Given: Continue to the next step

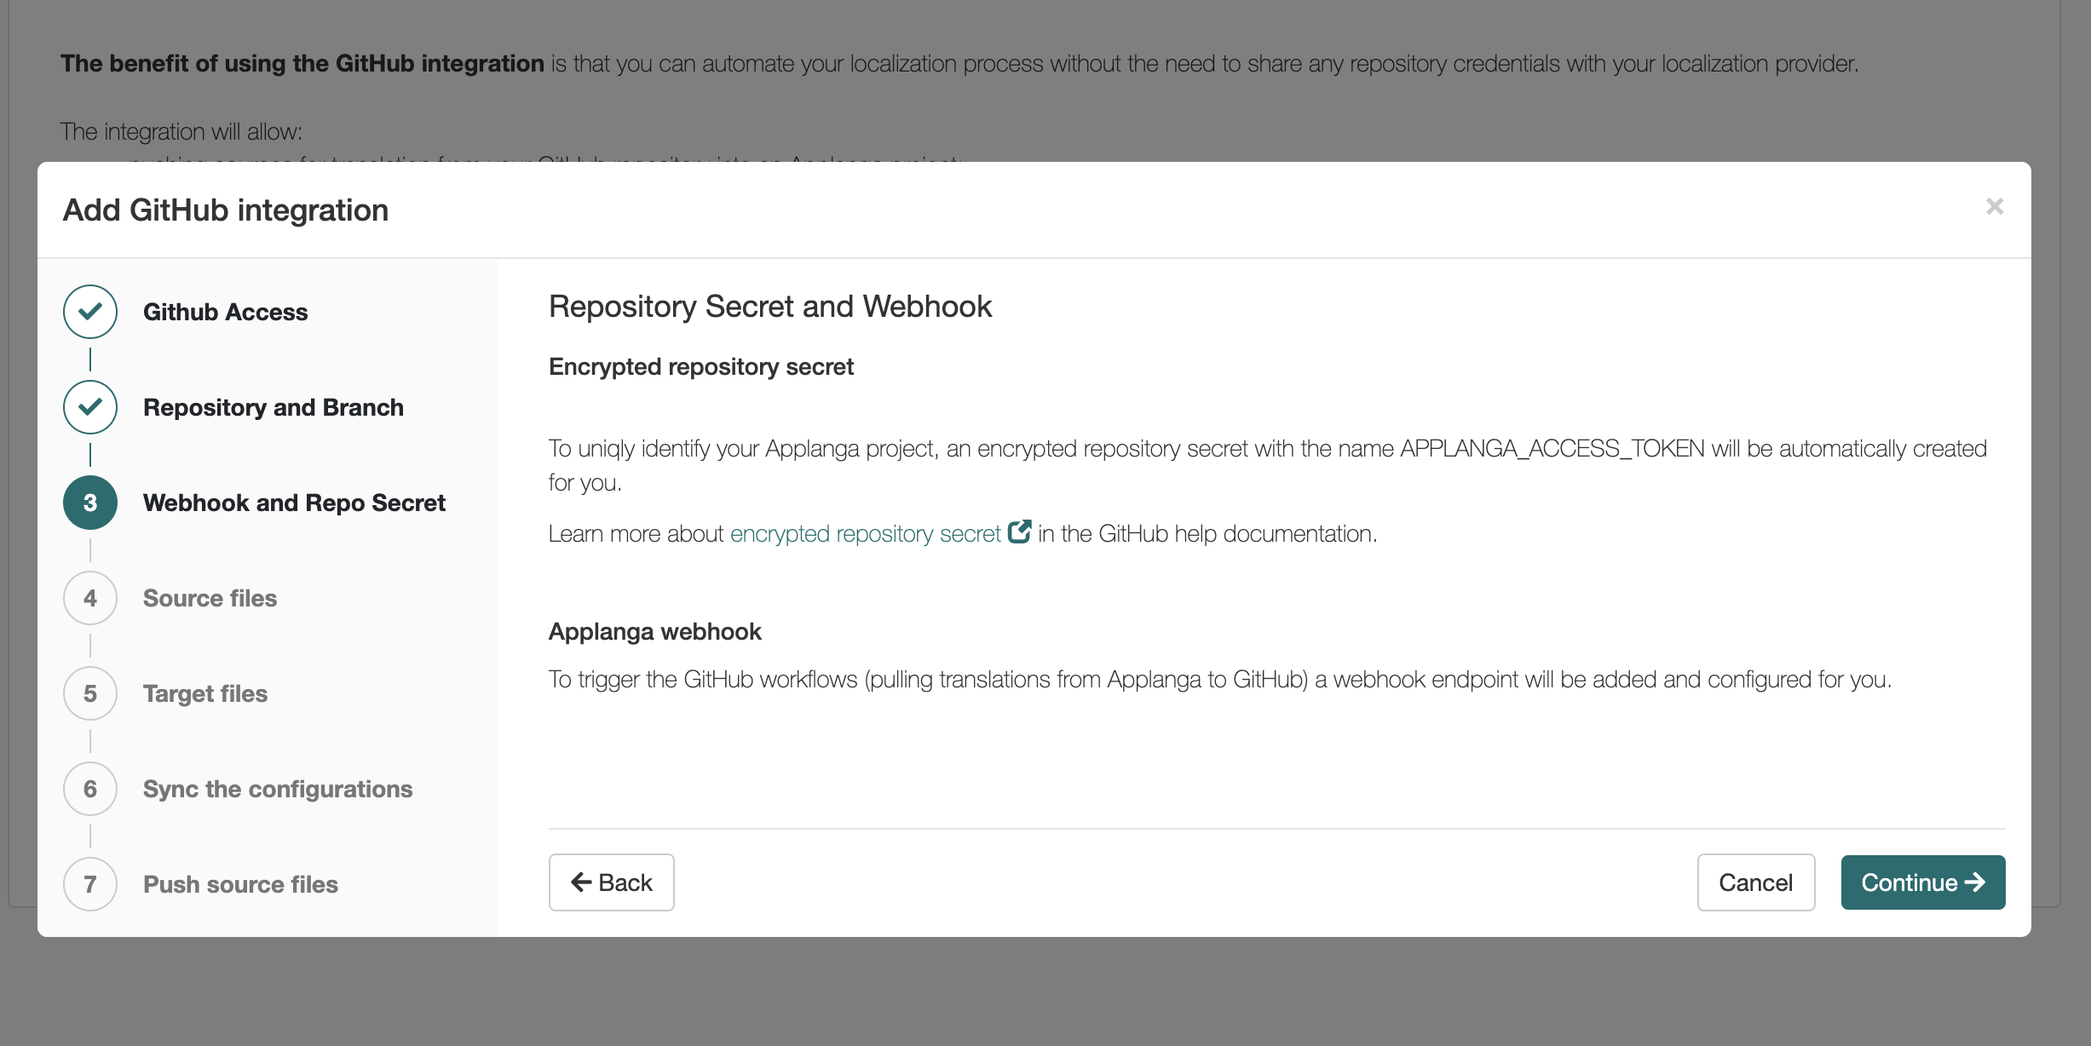Looking at the screenshot, I should pos(1923,882).
